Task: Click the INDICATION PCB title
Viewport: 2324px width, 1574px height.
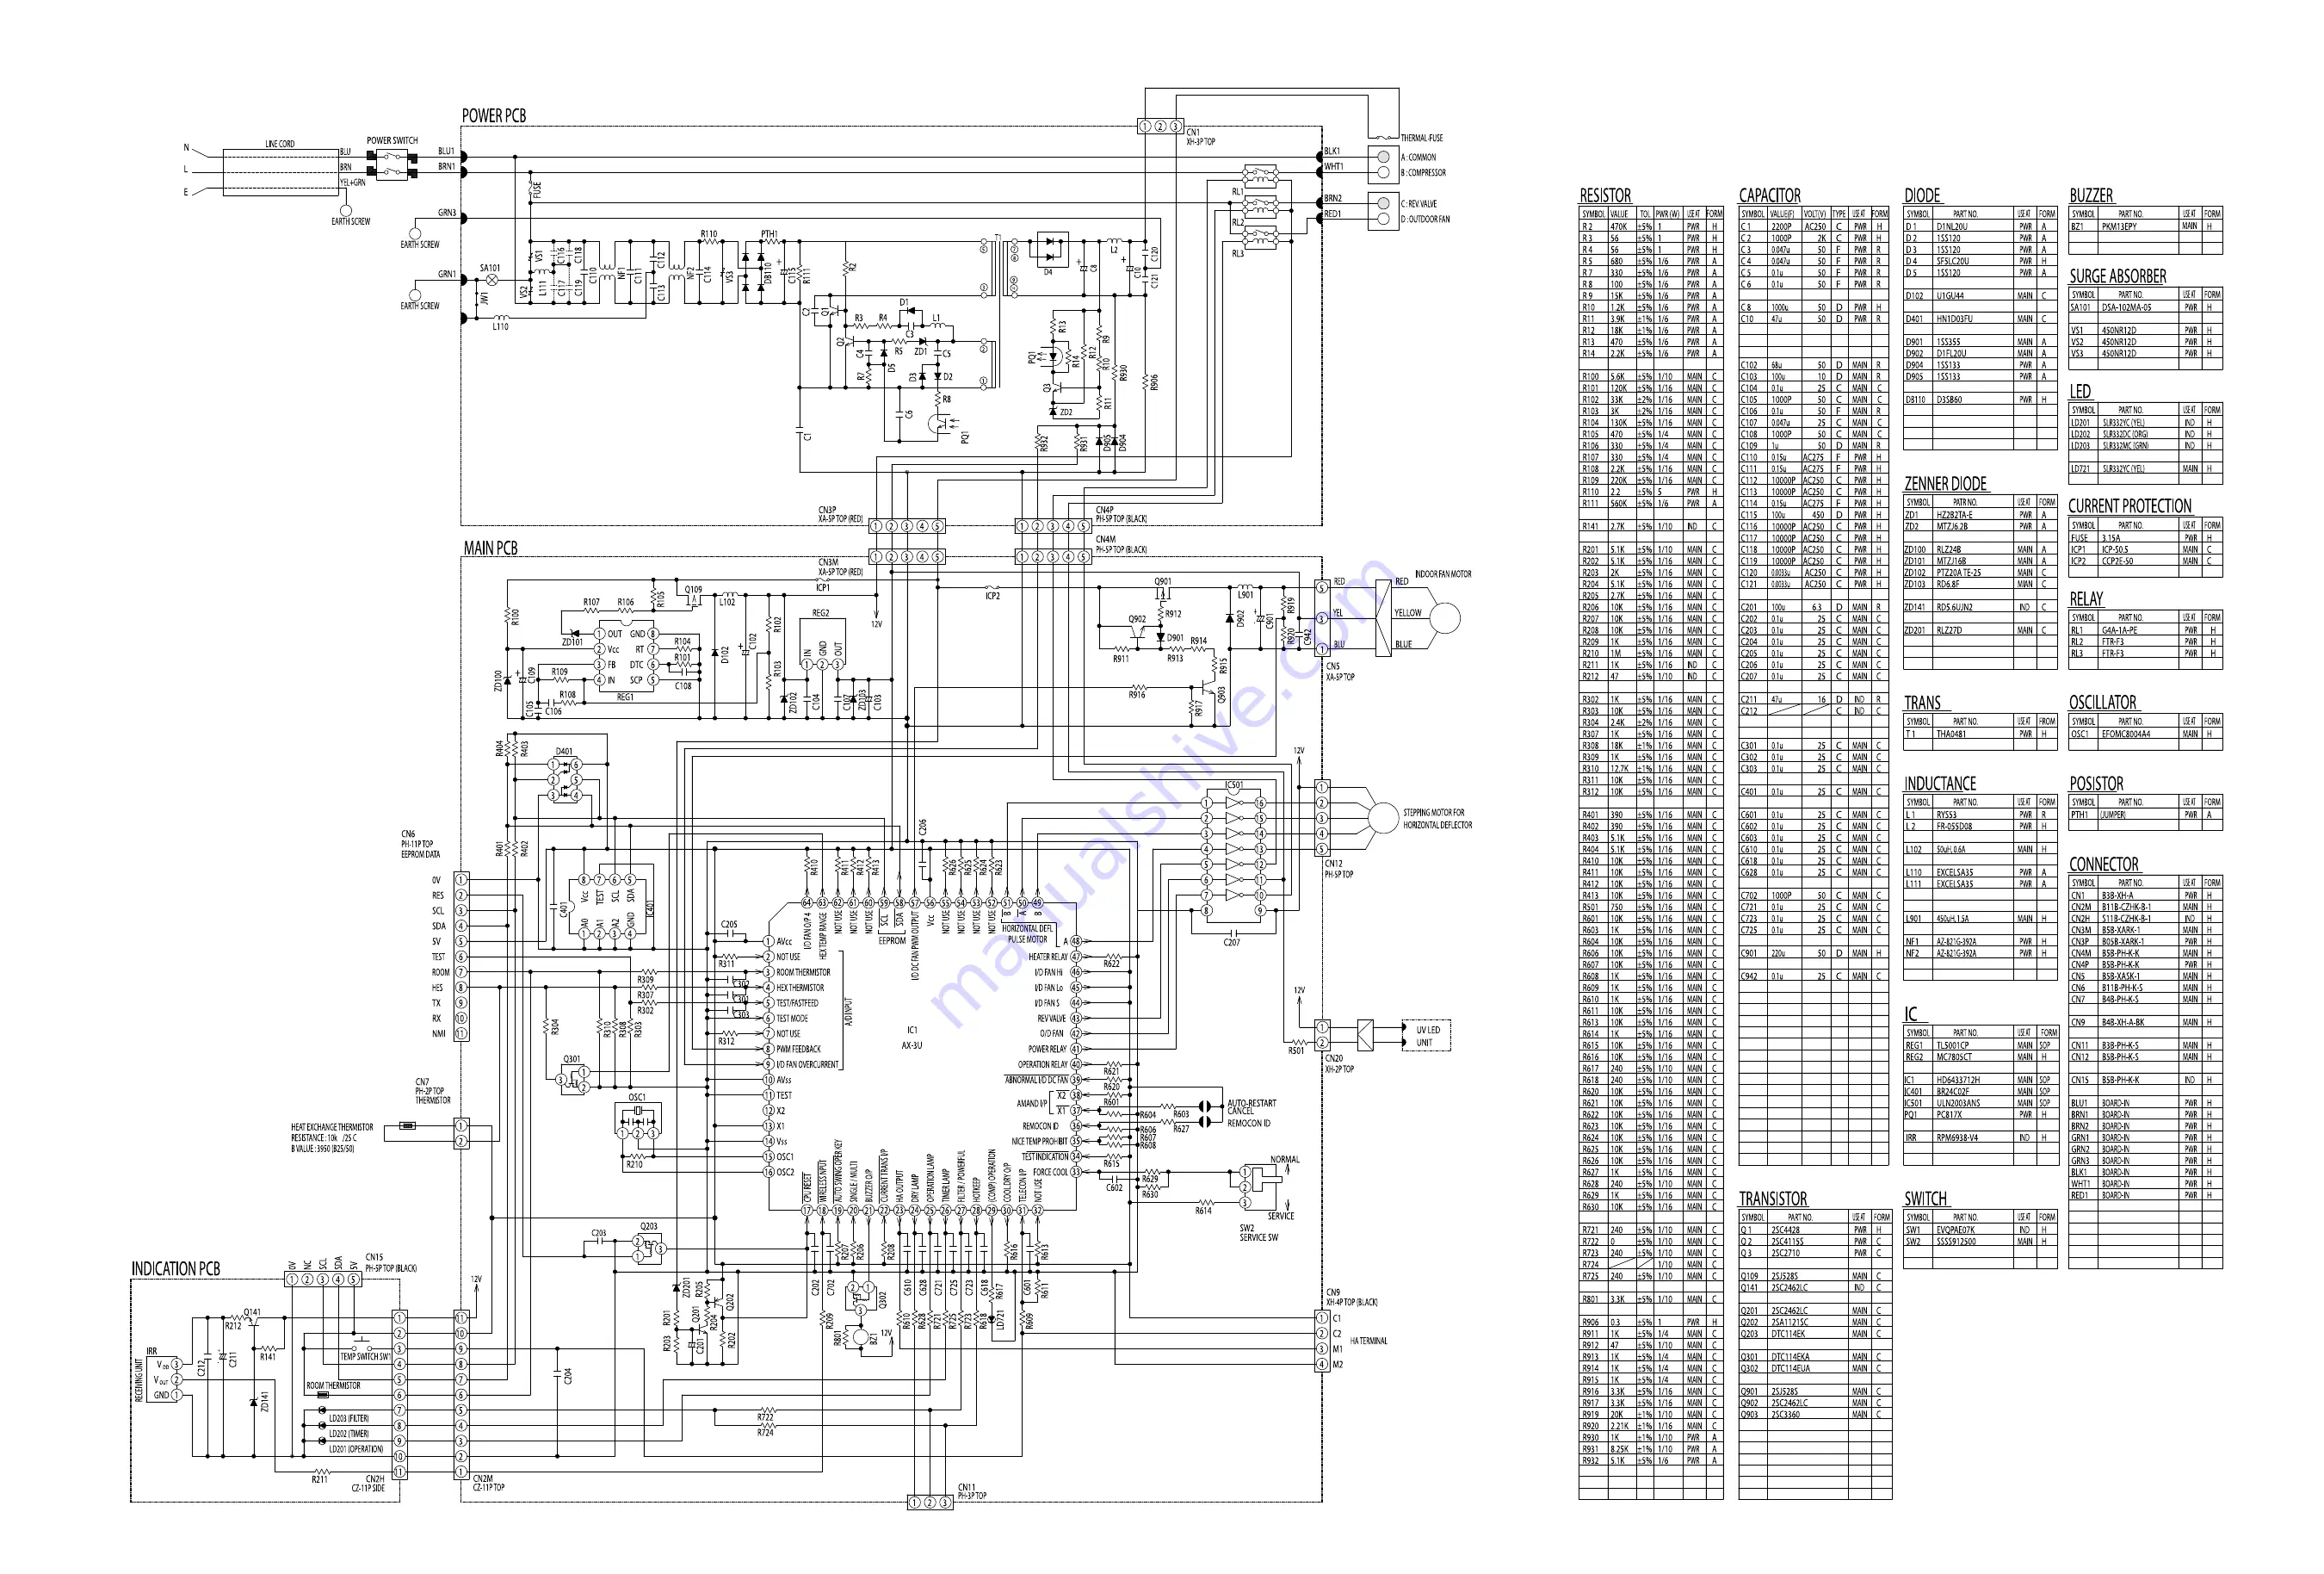Action: coord(176,1269)
